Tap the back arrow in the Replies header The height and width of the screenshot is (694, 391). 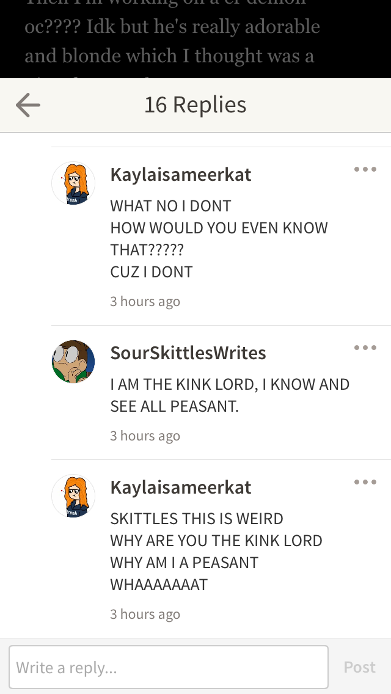point(28,106)
